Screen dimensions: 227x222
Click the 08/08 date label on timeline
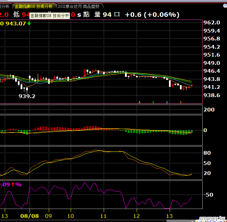pos(30,216)
